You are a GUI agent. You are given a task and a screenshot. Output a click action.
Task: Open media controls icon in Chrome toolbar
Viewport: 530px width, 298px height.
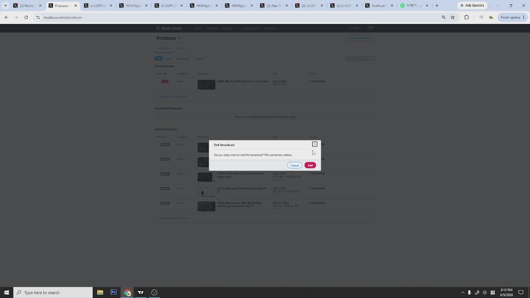pyautogui.click(x=481, y=17)
